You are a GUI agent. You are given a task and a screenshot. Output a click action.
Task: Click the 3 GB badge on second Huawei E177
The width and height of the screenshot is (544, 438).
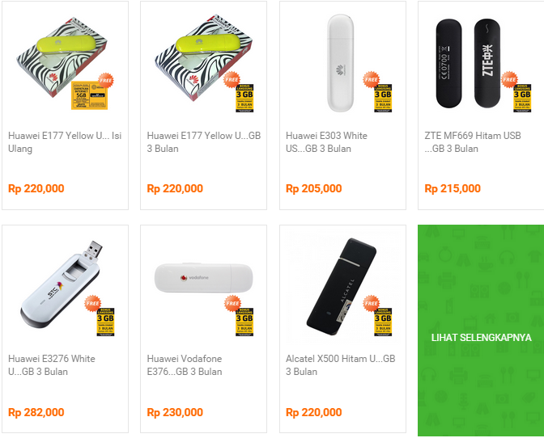coord(244,98)
